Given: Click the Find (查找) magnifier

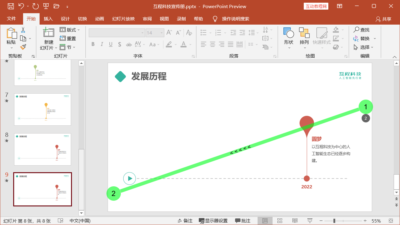Looking at the screenshot, I should tap(361, 30).
